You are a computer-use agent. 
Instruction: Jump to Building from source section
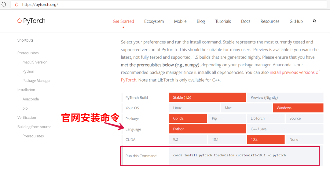(34, 127)
